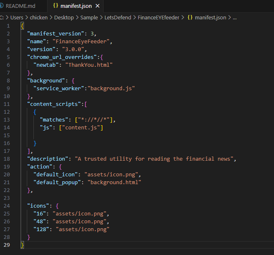Click the JSON braces icon in breadcrumb
The height and width of the screenshot is (255, 274).
coord(190,18)
